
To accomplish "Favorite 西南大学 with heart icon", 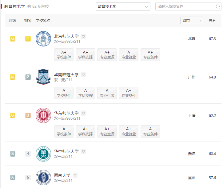I will coord(75,175).
